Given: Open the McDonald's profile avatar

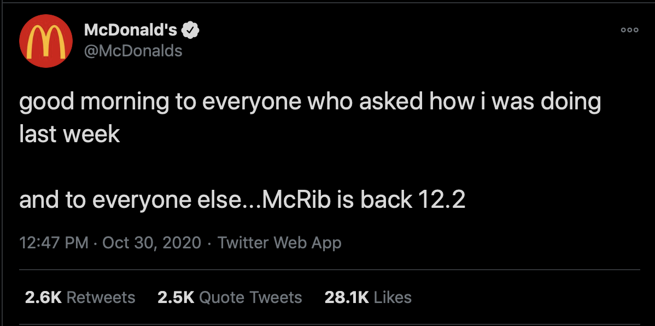Looking at the screenshot, I should coord(46,41).
